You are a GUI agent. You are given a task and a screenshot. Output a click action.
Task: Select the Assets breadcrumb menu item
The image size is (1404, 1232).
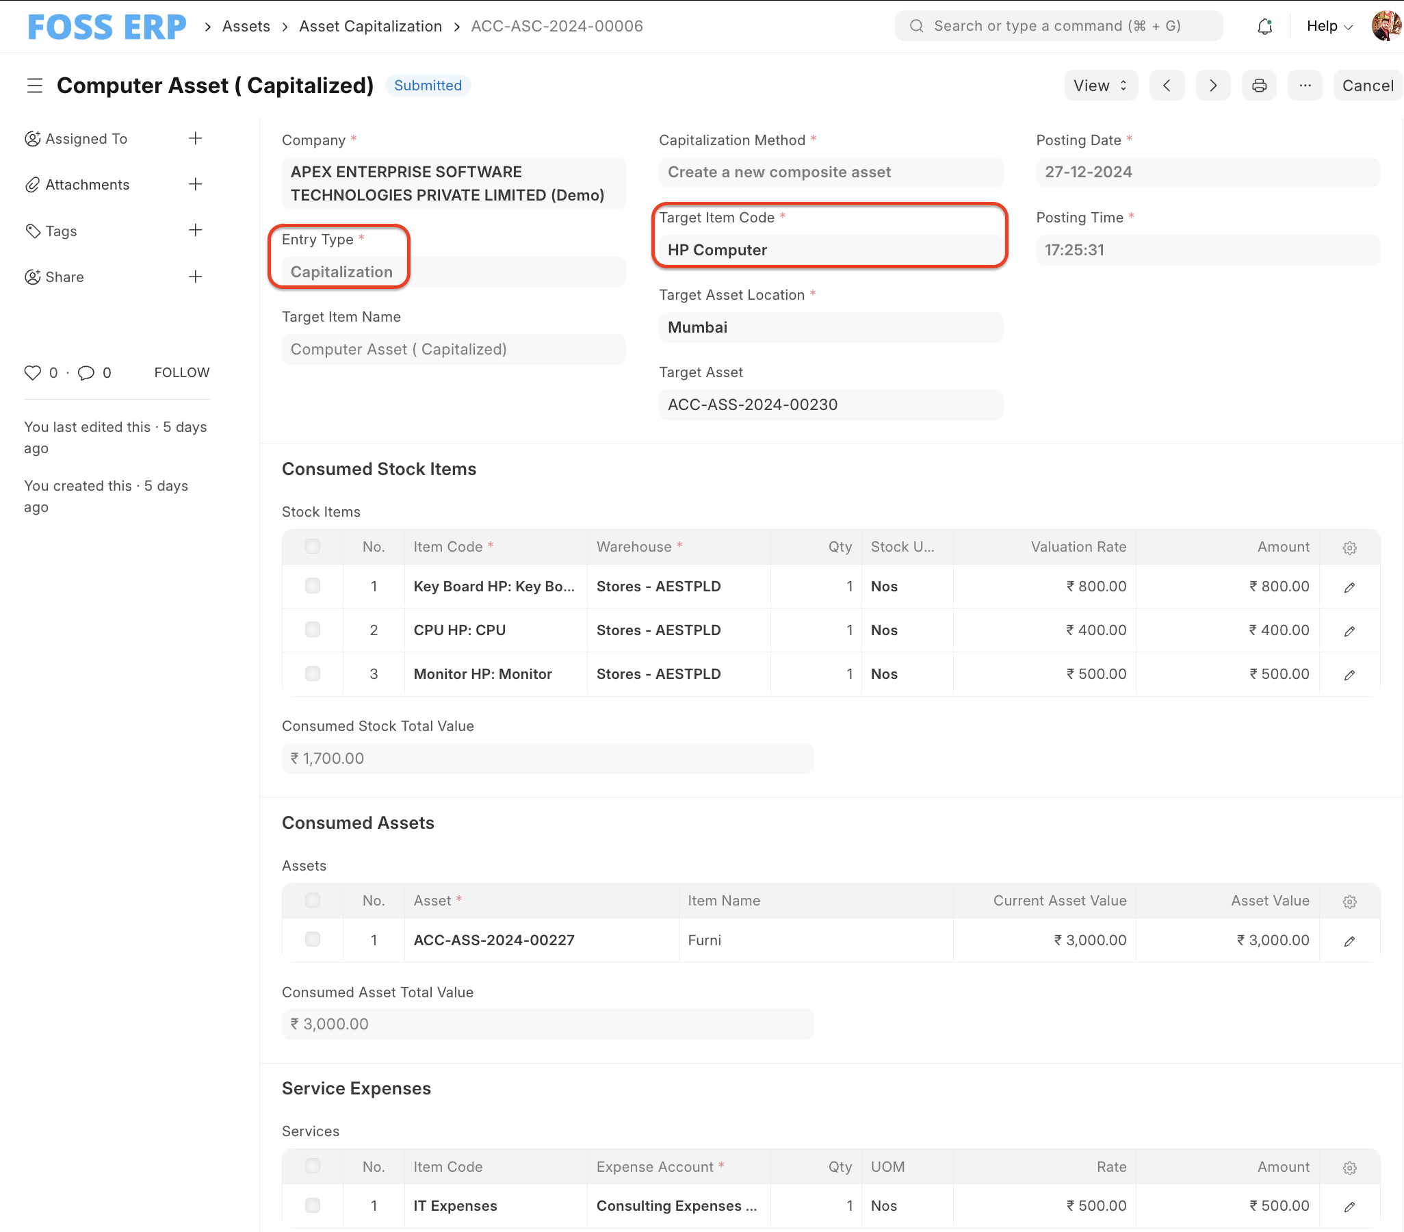[x=244, y=26]
